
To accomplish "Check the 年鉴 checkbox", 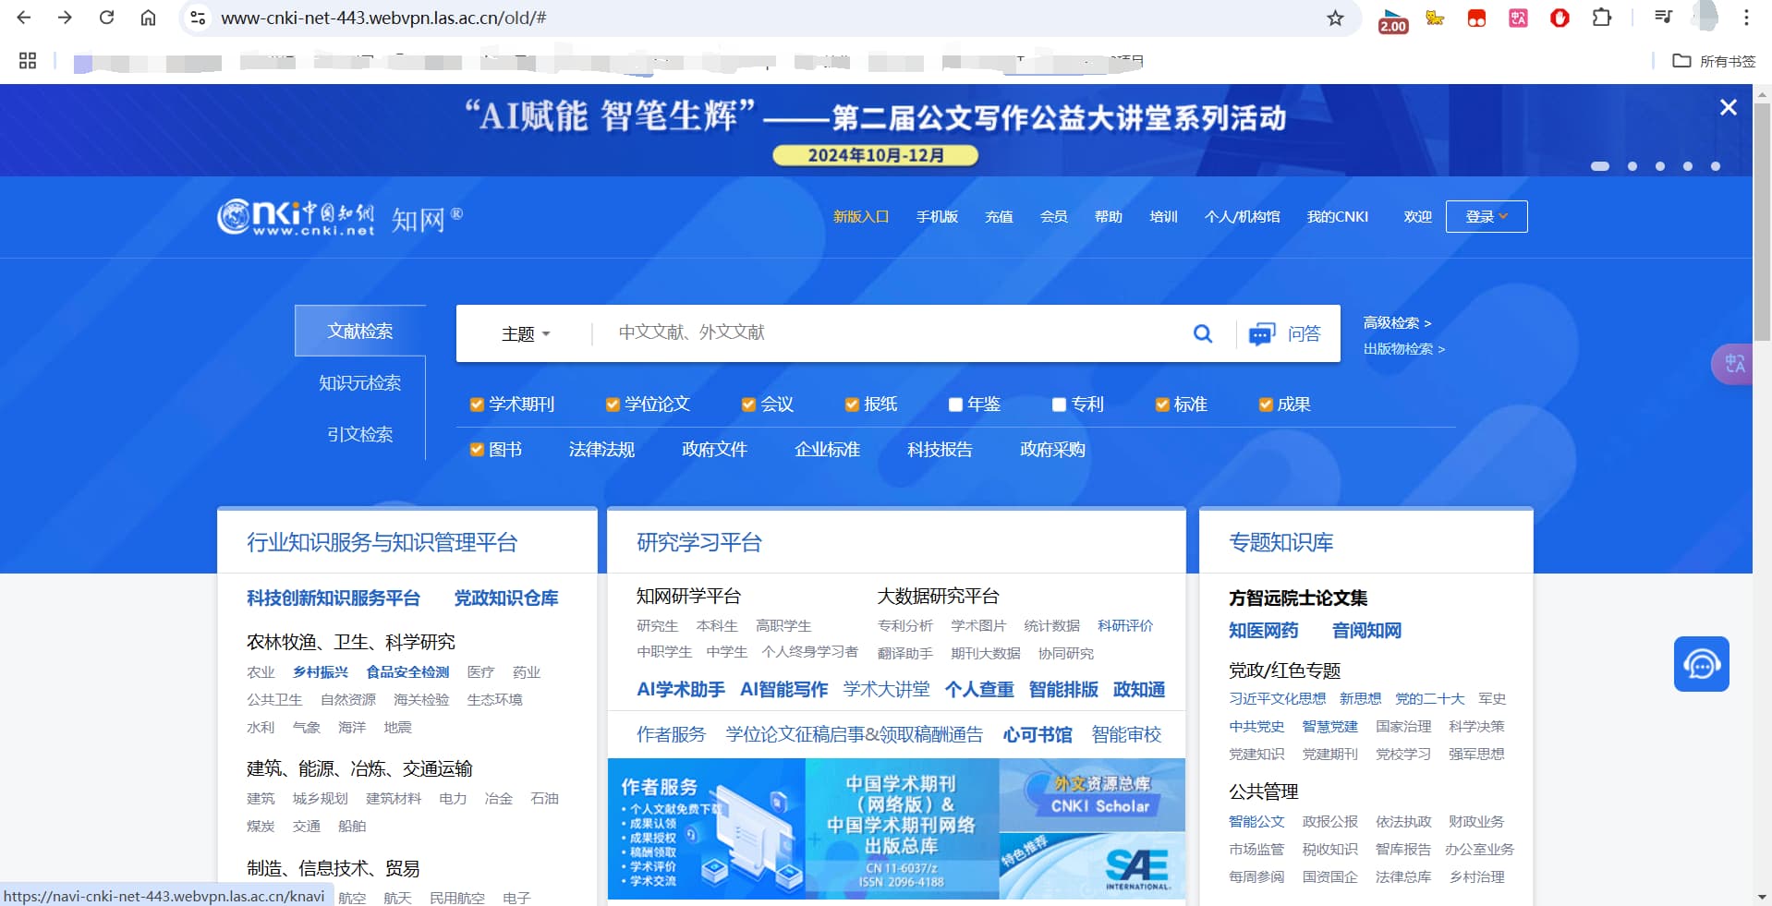I will [955, 405].
